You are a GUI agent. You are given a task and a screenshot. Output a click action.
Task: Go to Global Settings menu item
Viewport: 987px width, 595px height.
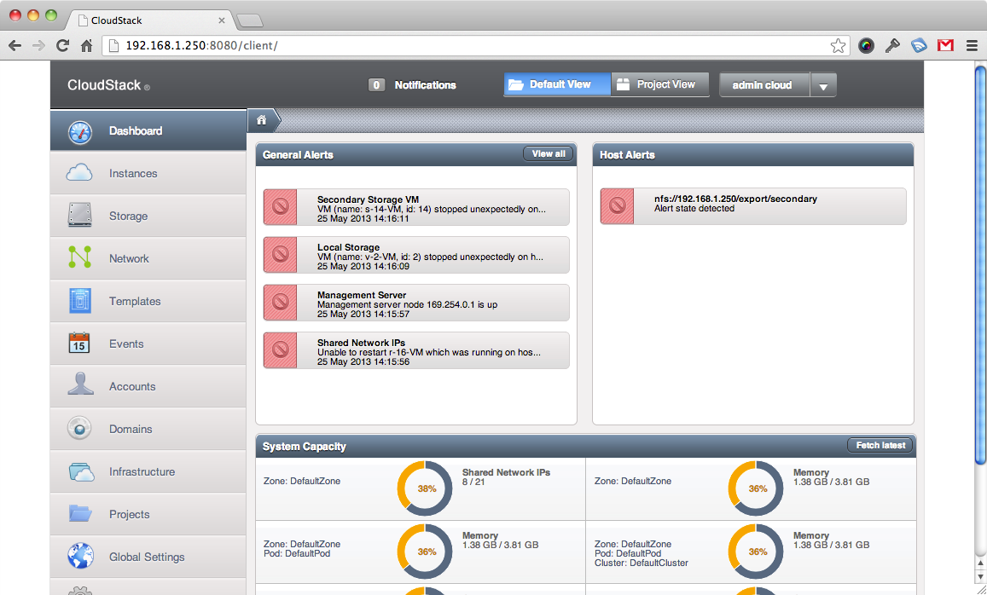click(x=148, y=557)
